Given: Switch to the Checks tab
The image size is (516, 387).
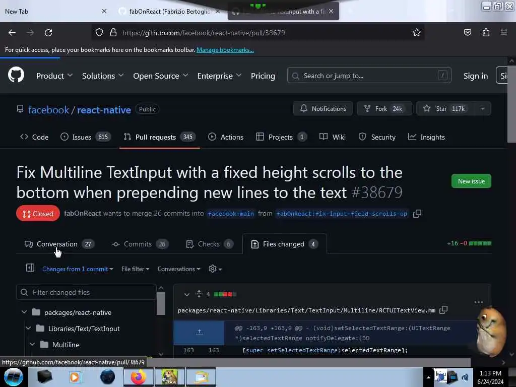Looking at the screenshot, I should pyautogui.click(x=209, y=244).
